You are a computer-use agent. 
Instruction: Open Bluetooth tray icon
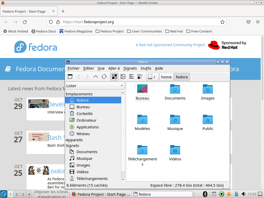[205, 194]
